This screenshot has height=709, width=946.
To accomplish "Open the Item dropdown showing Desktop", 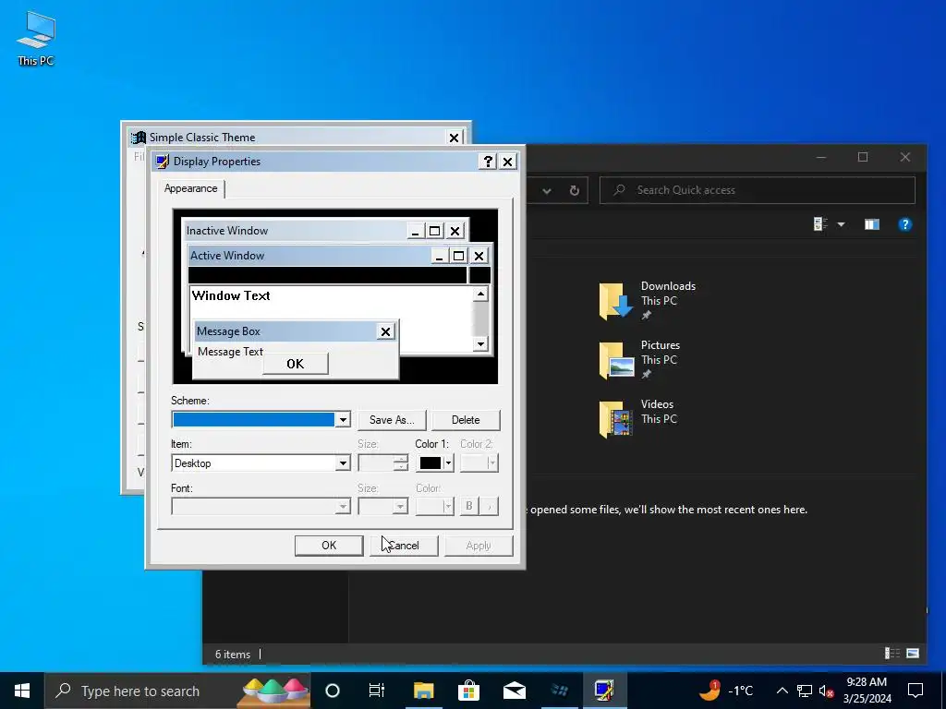I will point(343,463).
